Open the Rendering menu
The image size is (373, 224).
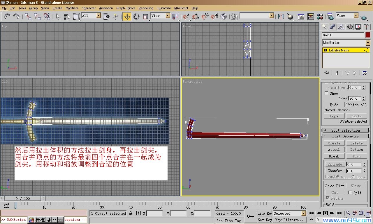(146, 8)
